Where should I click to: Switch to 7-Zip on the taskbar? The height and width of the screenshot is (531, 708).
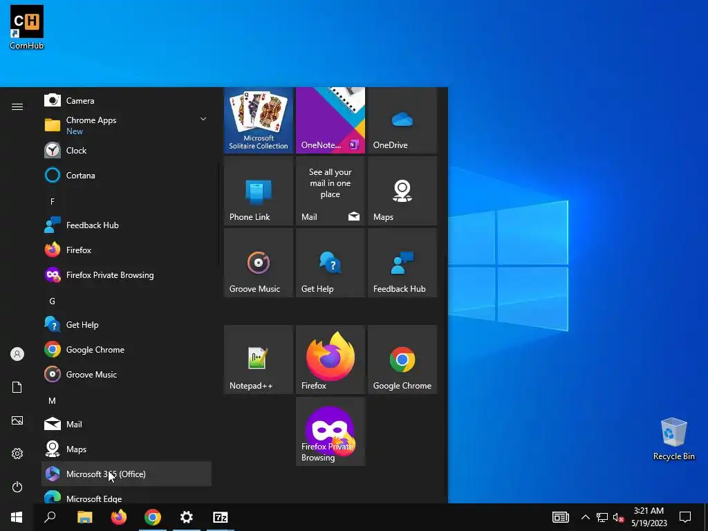click(x=221, y=517)
